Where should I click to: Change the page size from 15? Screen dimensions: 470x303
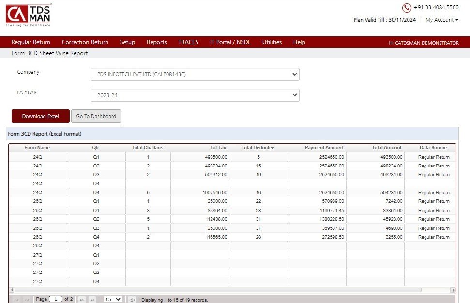coord(113,299)
